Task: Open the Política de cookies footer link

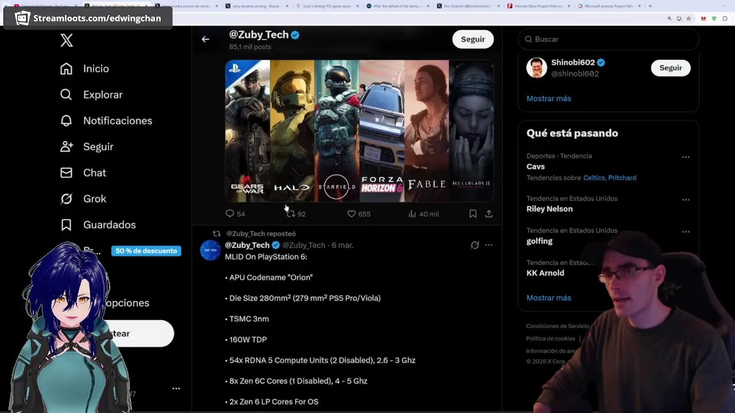Action: point(550,338)
